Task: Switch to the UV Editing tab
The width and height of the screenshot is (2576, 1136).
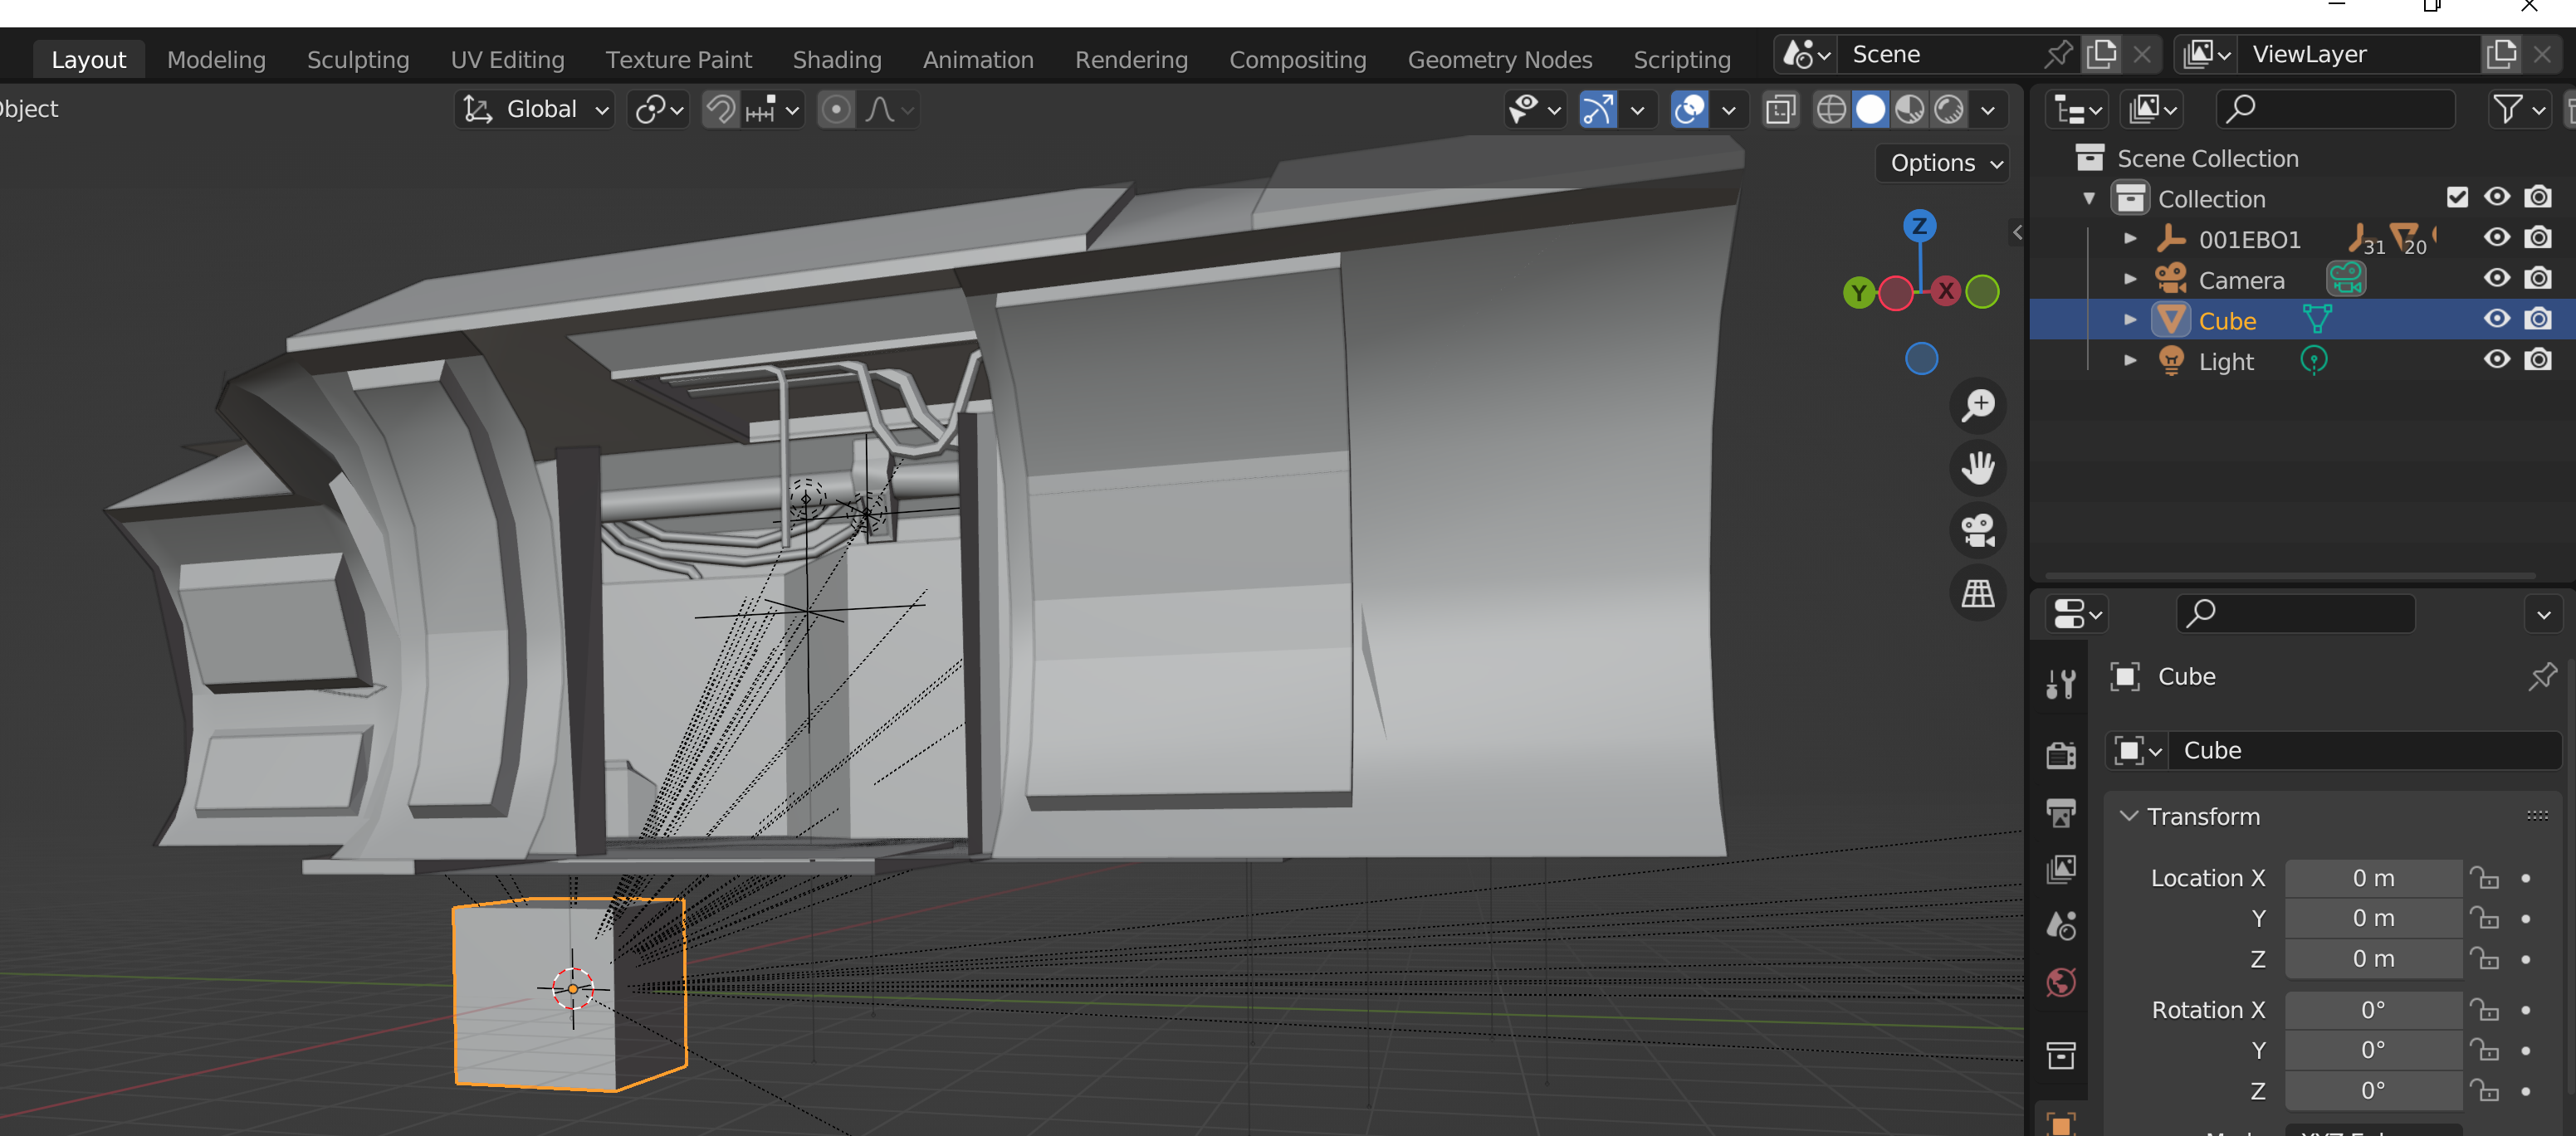Action: pos(507,59)
